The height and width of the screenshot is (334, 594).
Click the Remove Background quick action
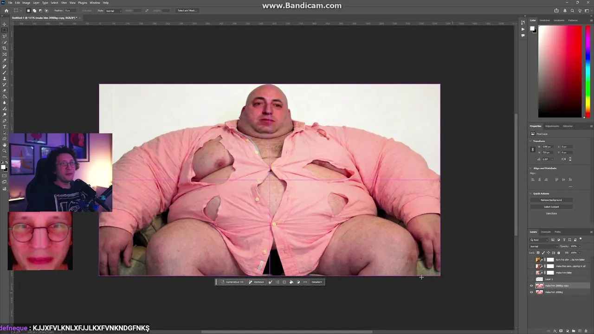[x=551, y=200]
